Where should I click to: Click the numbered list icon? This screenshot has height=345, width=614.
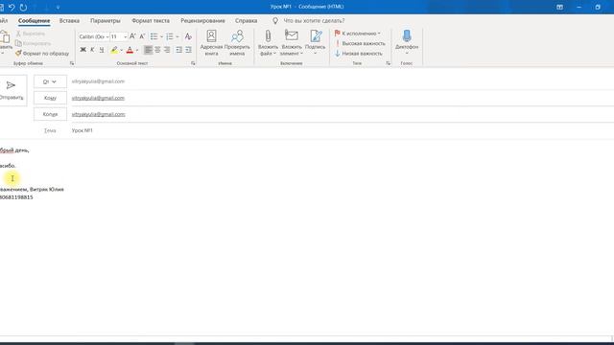(x=170, y=36)
